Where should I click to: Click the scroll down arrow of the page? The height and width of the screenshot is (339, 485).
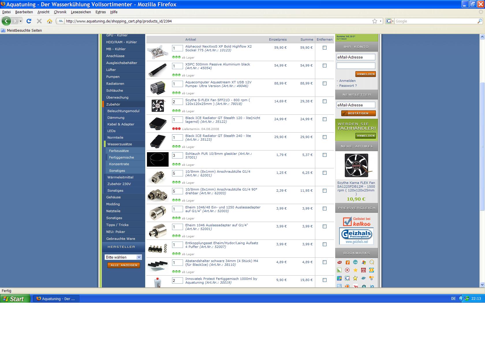click(x=482, y=285)
